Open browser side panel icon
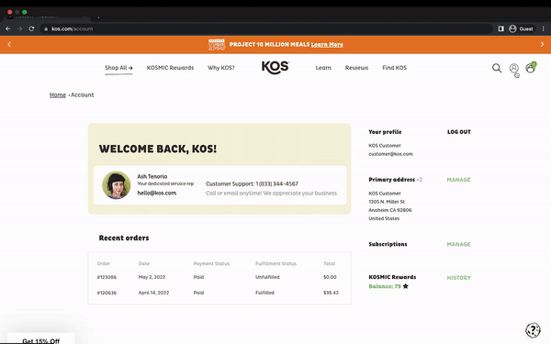This screenshot has width=551, height=344. [x=500, y=28]
